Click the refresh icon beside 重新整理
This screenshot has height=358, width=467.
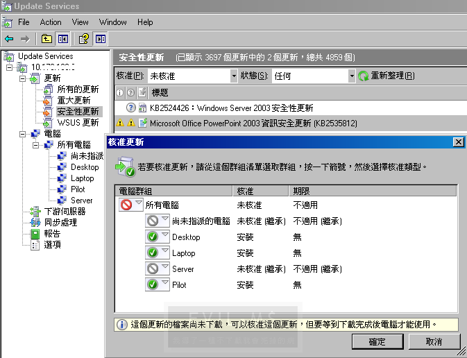pyautogui.click(x=364, y=76)
